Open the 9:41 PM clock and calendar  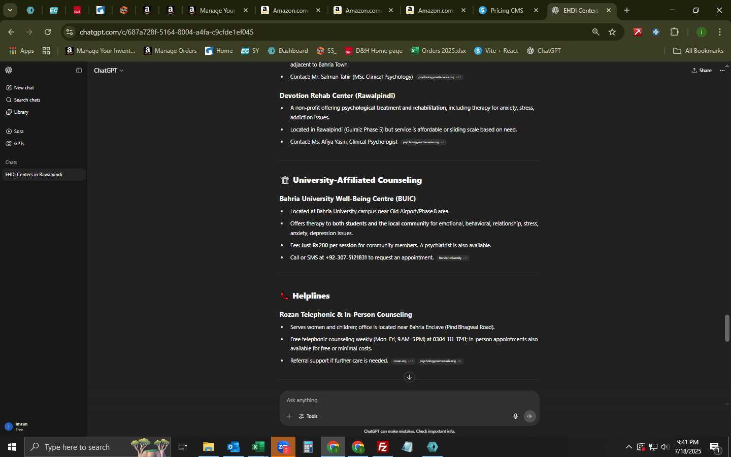coord(688,447)
